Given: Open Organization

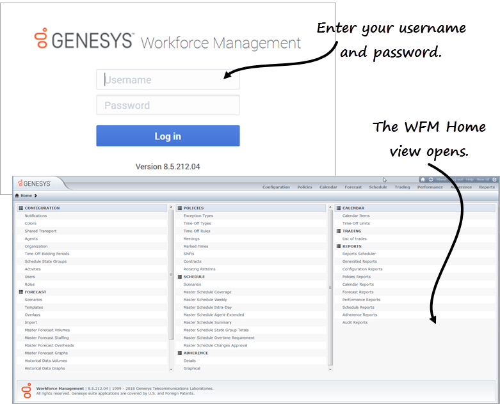Looking at the screenshot, I should click(36, 246).
